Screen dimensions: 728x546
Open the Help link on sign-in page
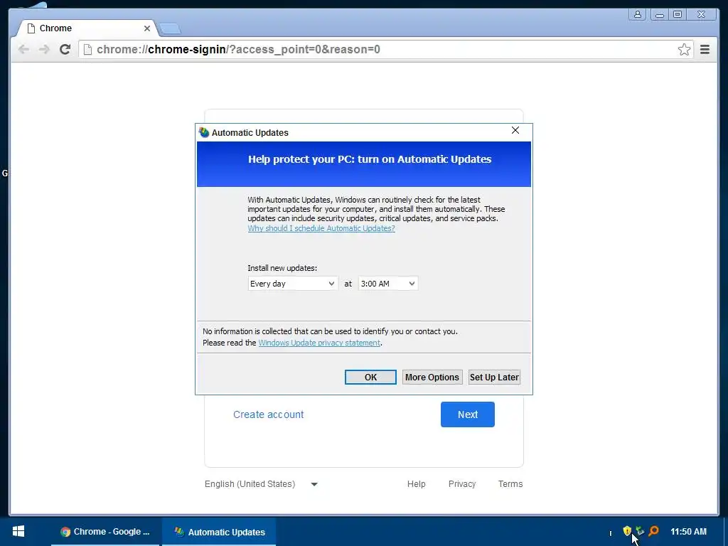[416, 483]
